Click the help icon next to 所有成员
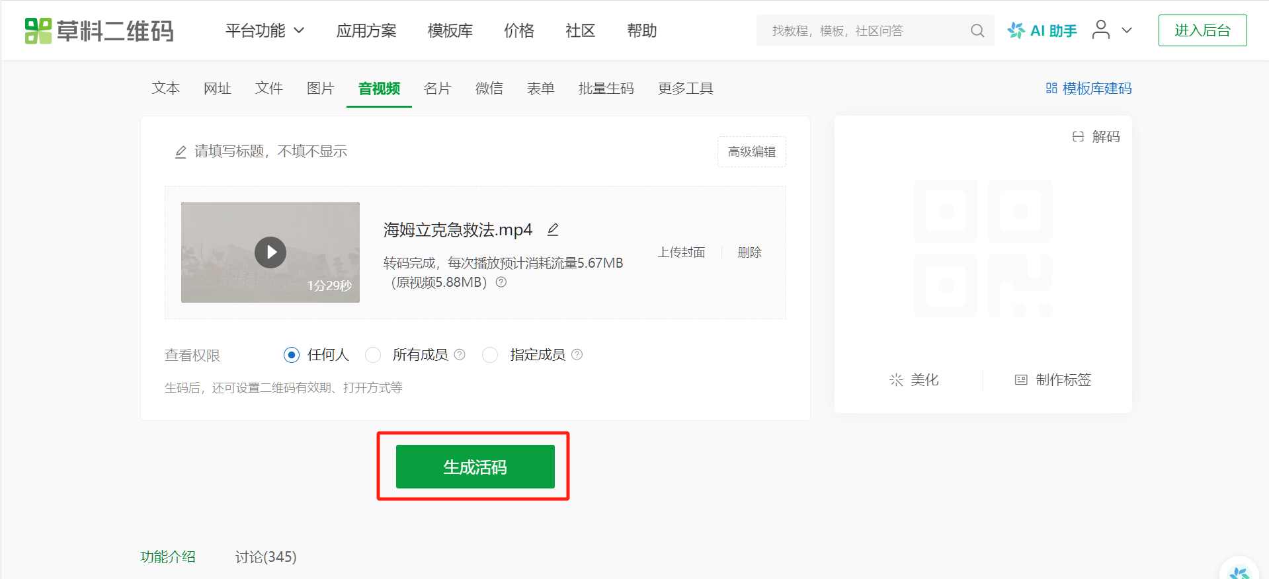 tap(460, 354)
